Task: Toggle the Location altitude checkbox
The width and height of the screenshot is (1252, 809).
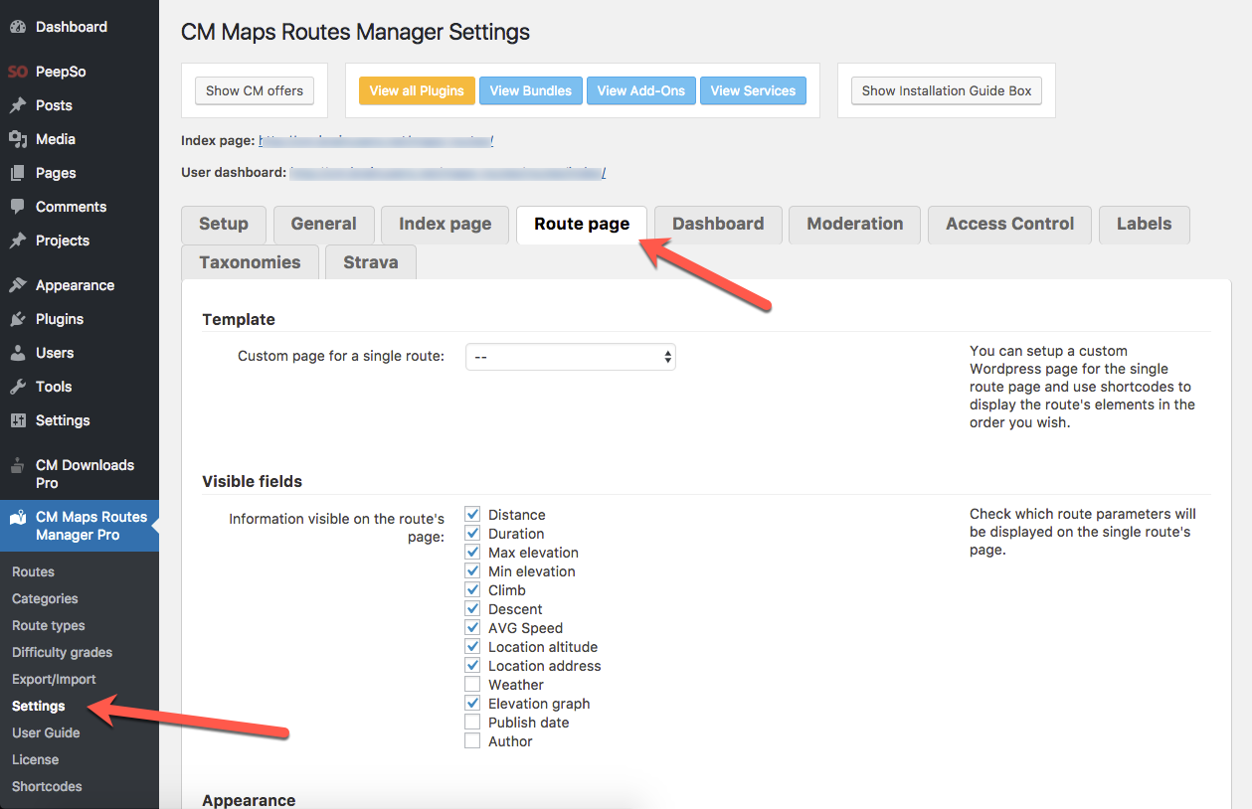Action: coord(472,647)
